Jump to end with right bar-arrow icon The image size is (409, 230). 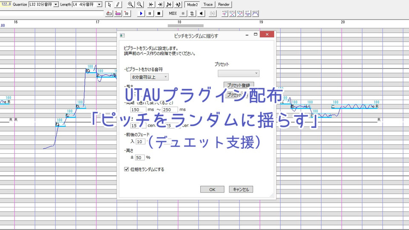coord(160,4)
